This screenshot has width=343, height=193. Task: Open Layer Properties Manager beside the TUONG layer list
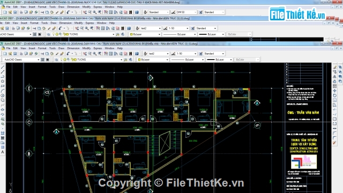[x=56, y=60]
